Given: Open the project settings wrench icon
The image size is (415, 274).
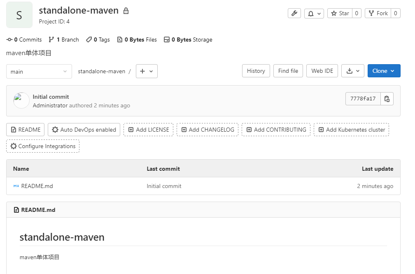Looking at the screenshot, I should tap(294, 13).
